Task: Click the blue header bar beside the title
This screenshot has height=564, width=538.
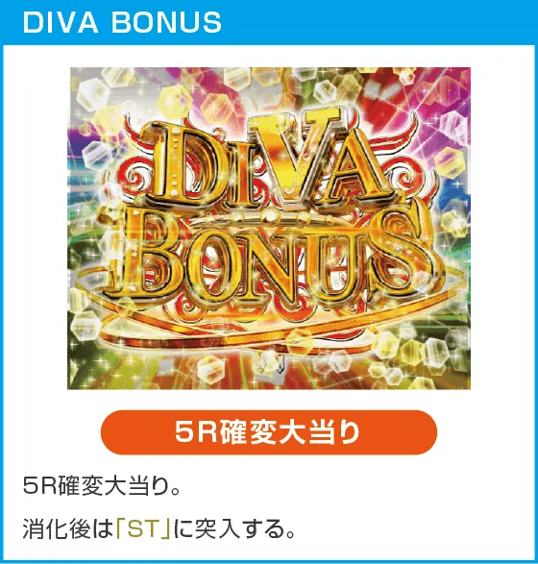Action: coord(378,22)
